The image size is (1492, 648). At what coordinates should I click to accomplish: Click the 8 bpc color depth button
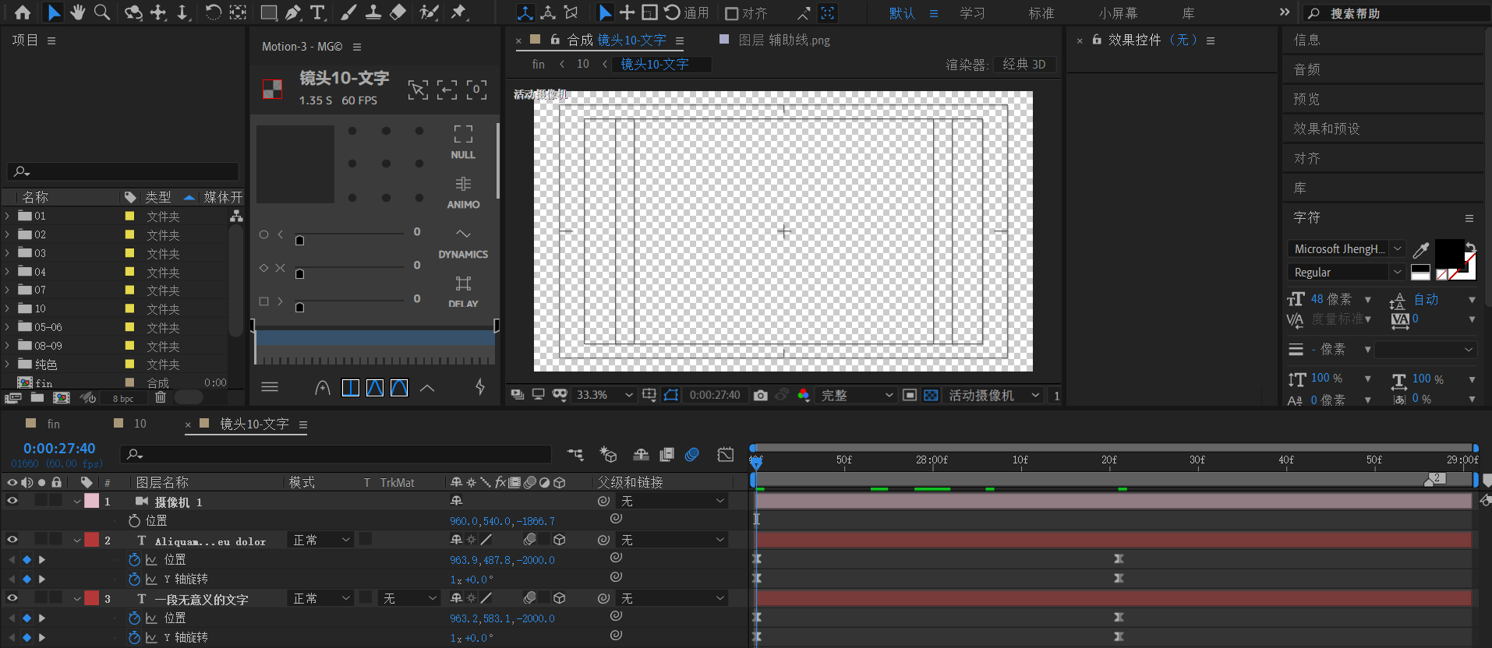point(123,398)
